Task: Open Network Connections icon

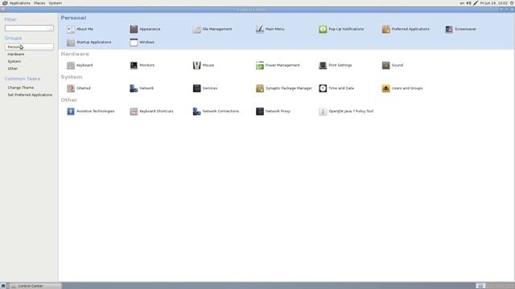Action: (196, 112)
